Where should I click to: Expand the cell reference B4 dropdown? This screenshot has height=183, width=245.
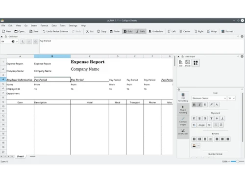coord(17,41)
